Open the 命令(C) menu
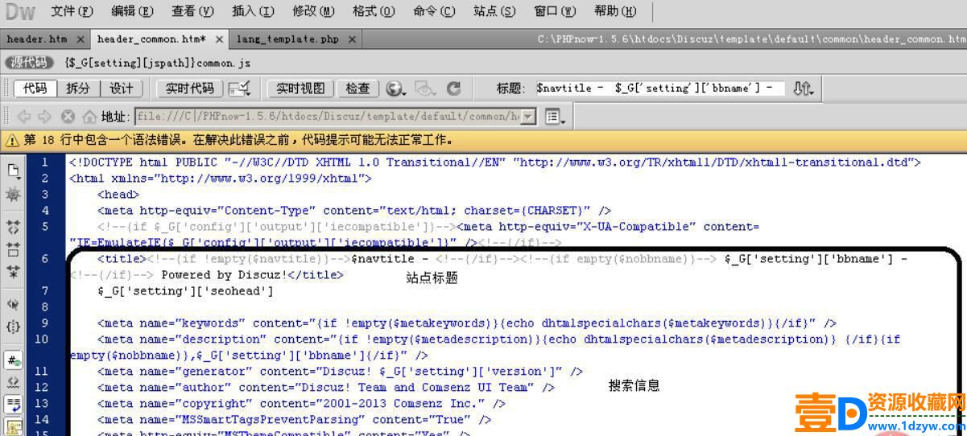 click(x=434, y=11)
